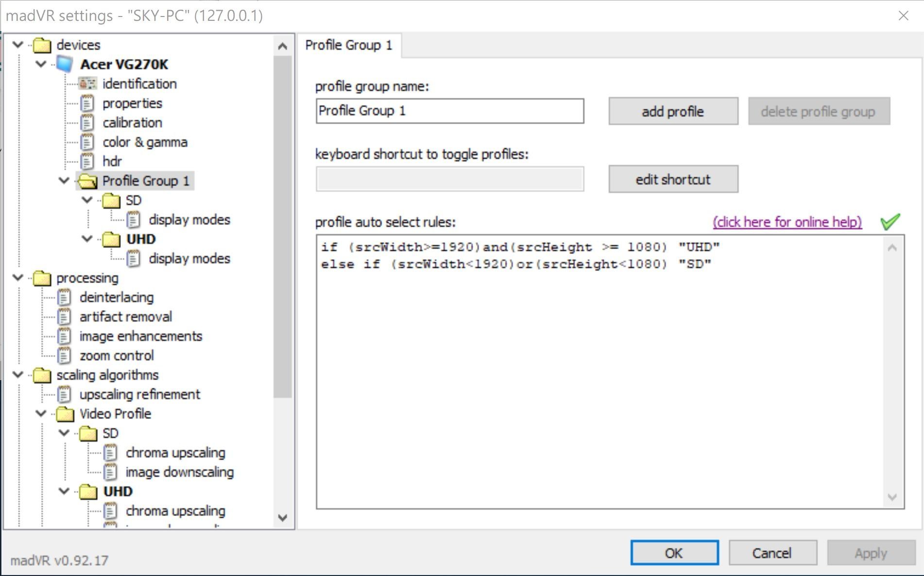Click the scaling algorithms folder icon
The width and height of the screenshot is (924, 576).
point(42,375)
